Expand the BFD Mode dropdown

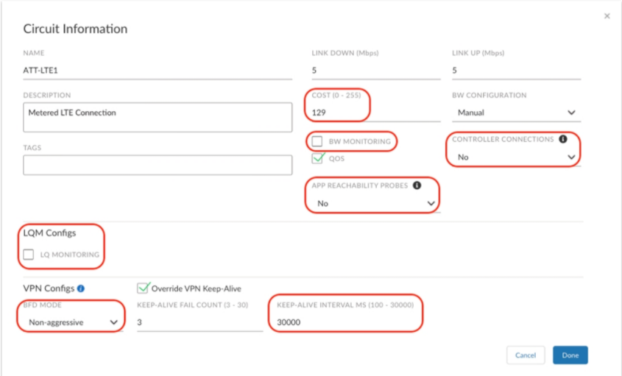(72, 322)
